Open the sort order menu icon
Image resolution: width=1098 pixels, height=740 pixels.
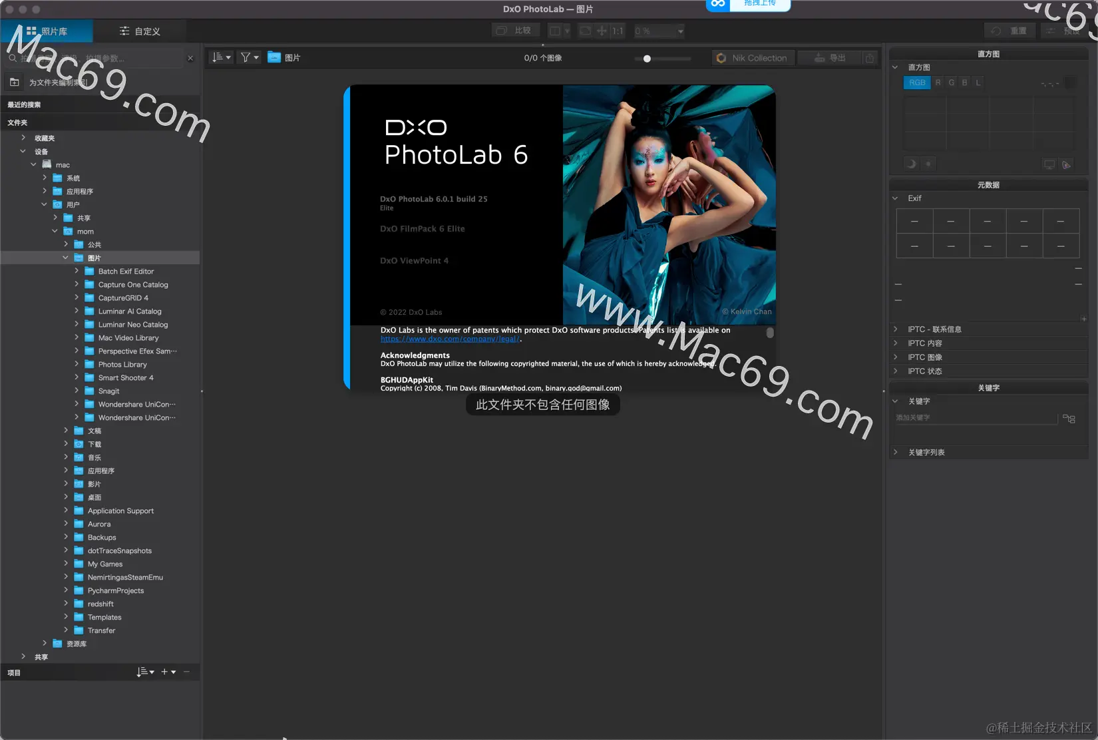pos(221,58)
